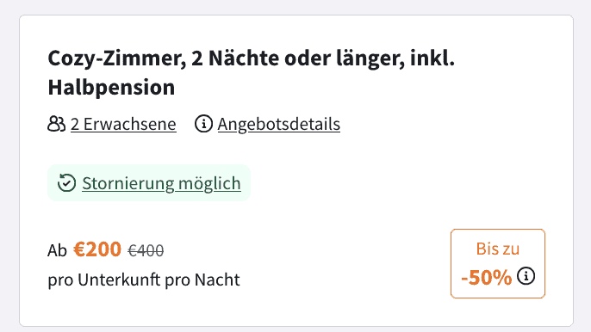The width and height of the screenshot is (591, 332).
Task: Click the Bis zu label in discount badge
Action: 498,249
